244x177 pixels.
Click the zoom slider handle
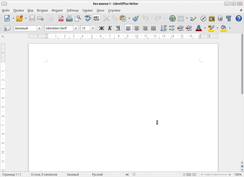pos(216,175)
